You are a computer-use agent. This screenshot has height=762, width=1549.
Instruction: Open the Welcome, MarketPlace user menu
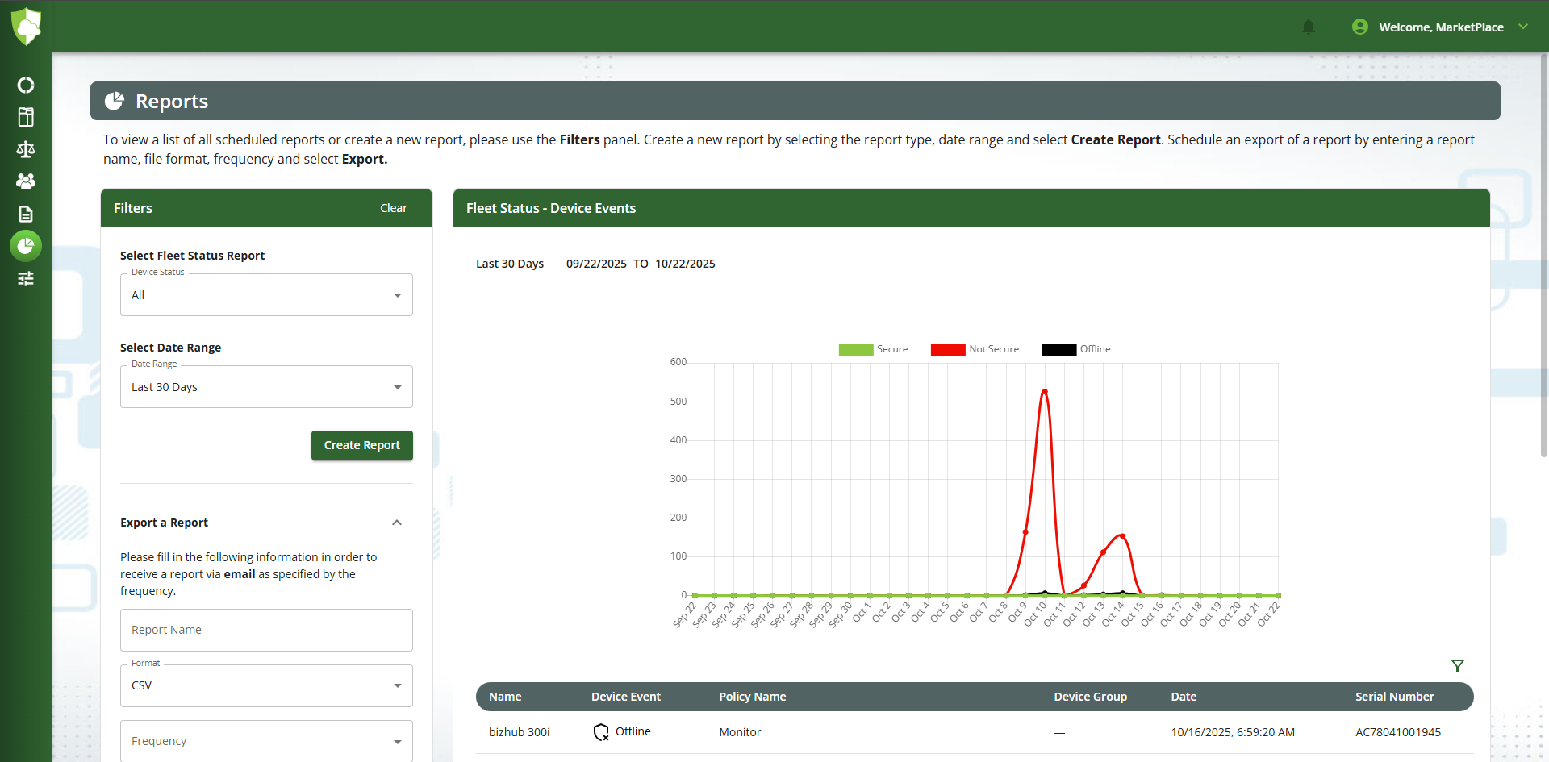1440,27
